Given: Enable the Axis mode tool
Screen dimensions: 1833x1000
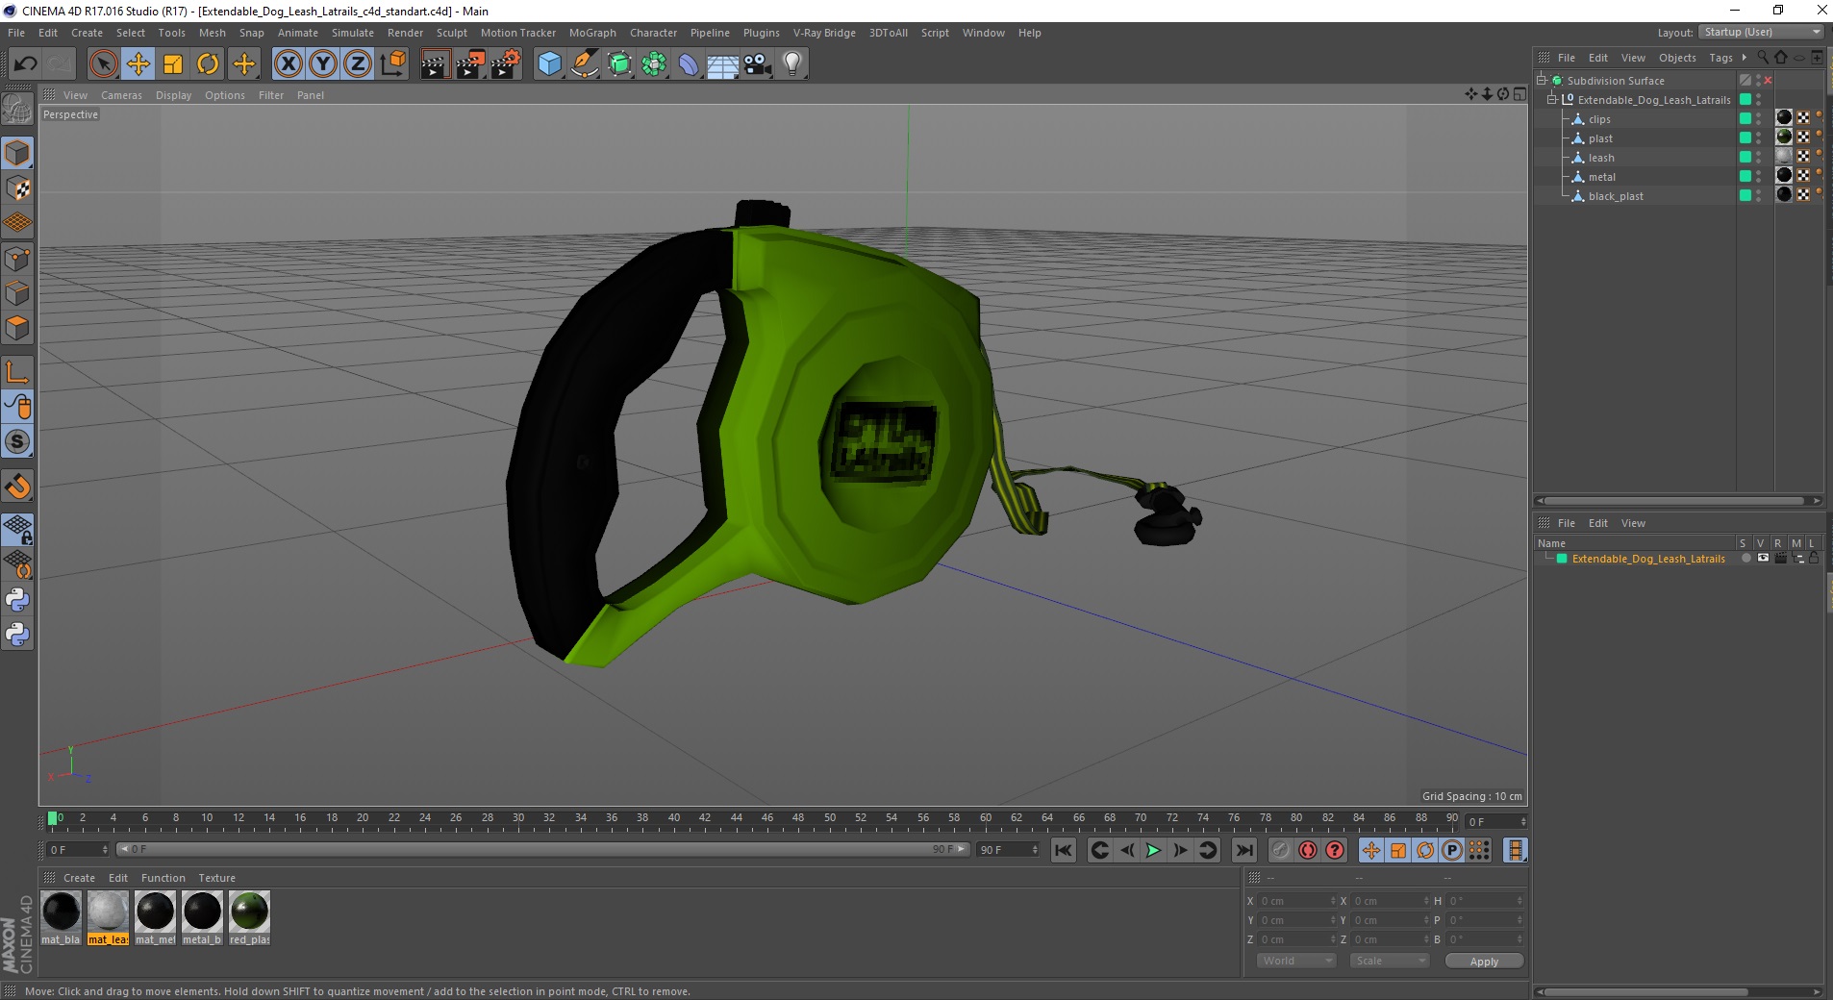Looking at the screenshot, I should 17,372.
